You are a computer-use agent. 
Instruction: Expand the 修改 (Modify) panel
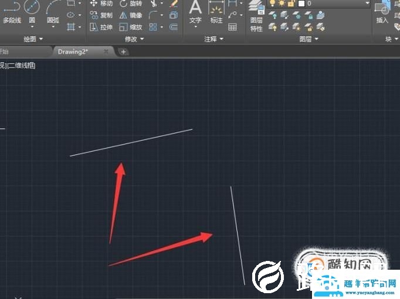[134, 39]
